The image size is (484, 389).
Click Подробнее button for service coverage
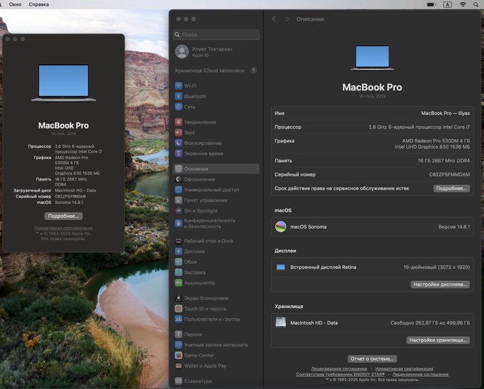pos(452,188)
